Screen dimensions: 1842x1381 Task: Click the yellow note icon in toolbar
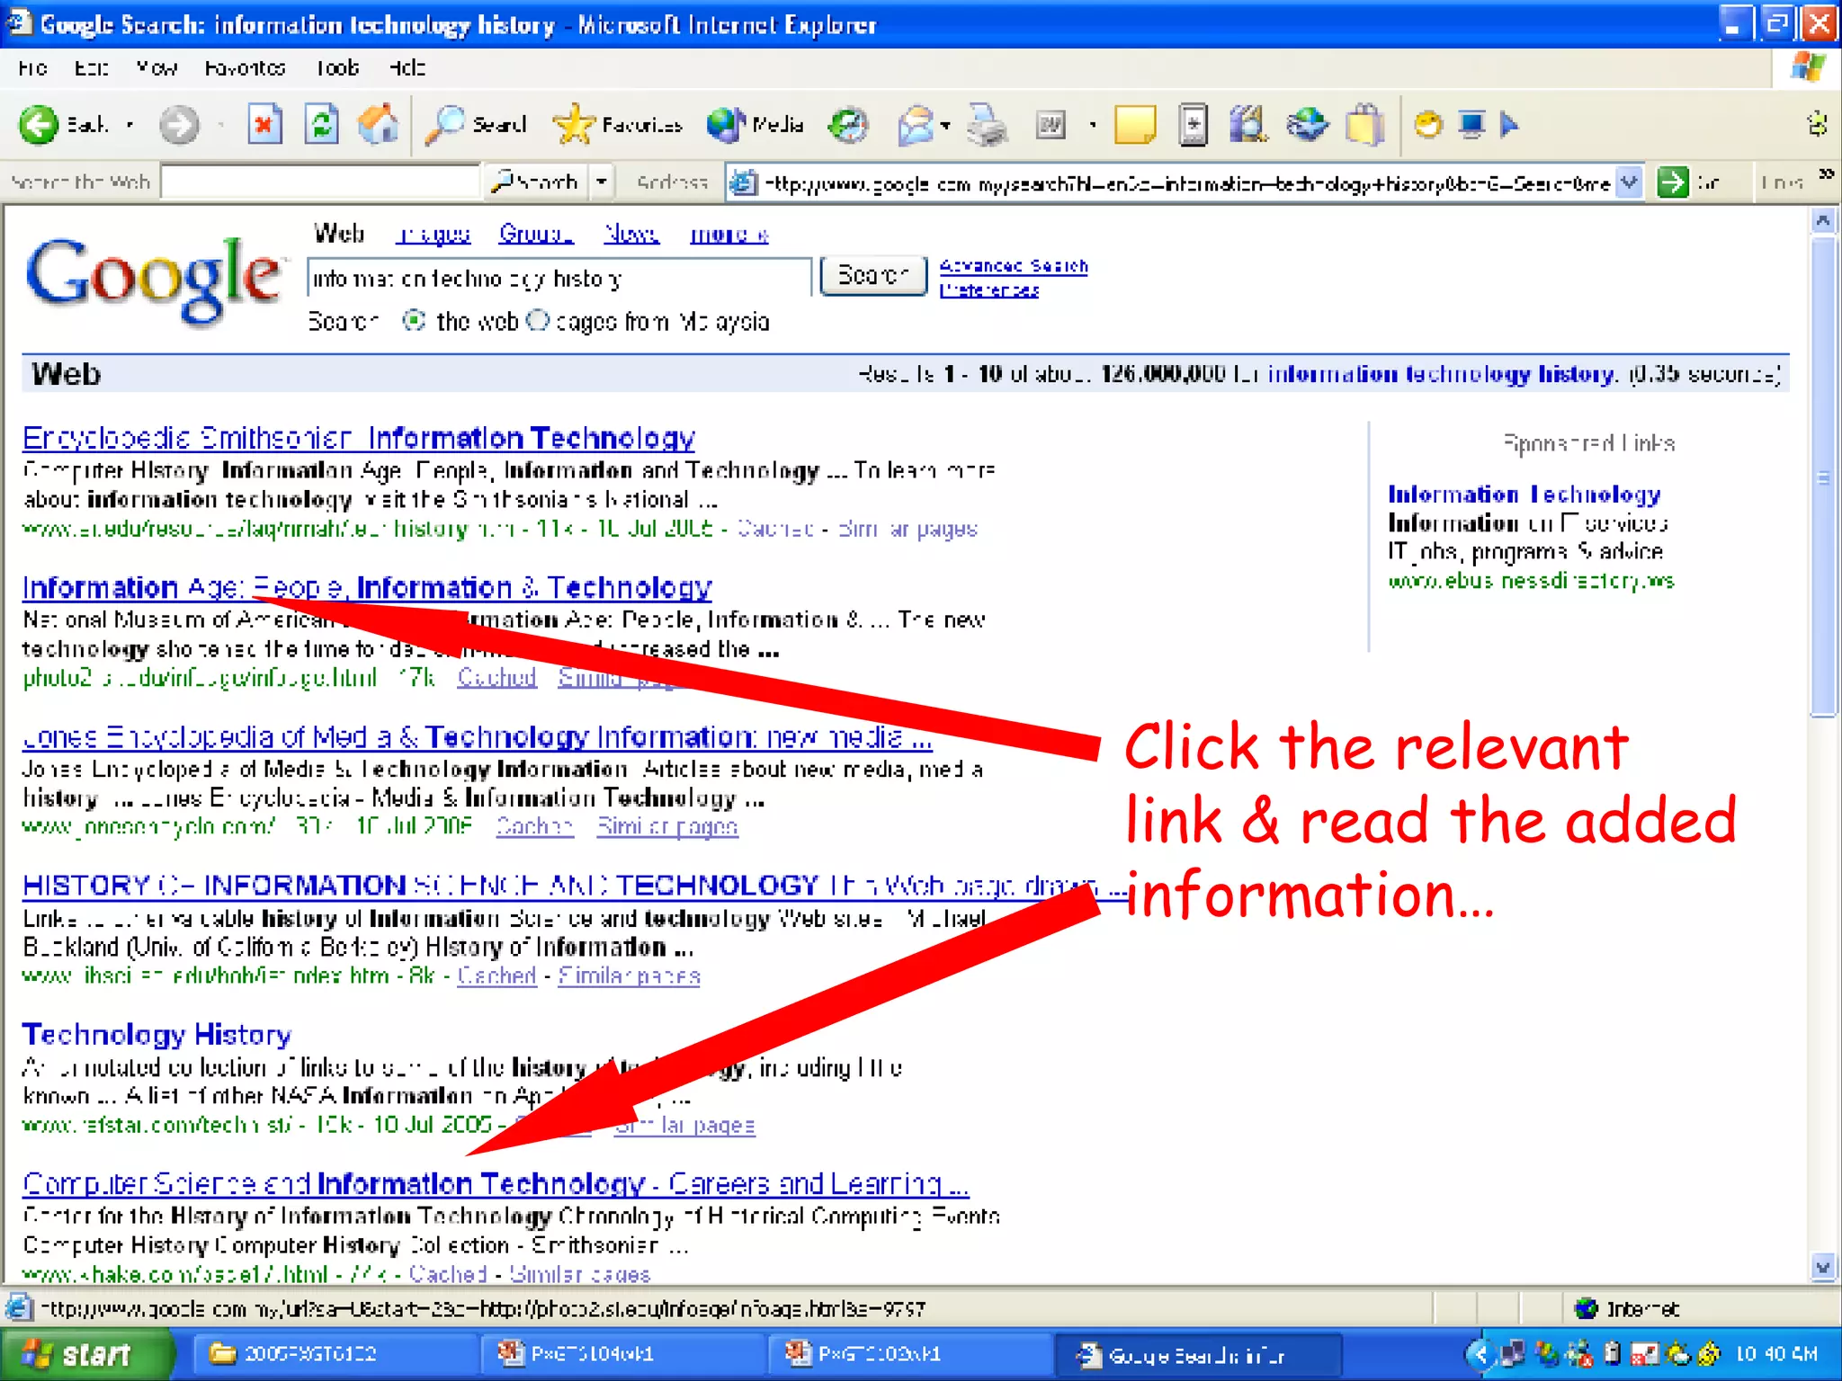tap(1134, 125)
